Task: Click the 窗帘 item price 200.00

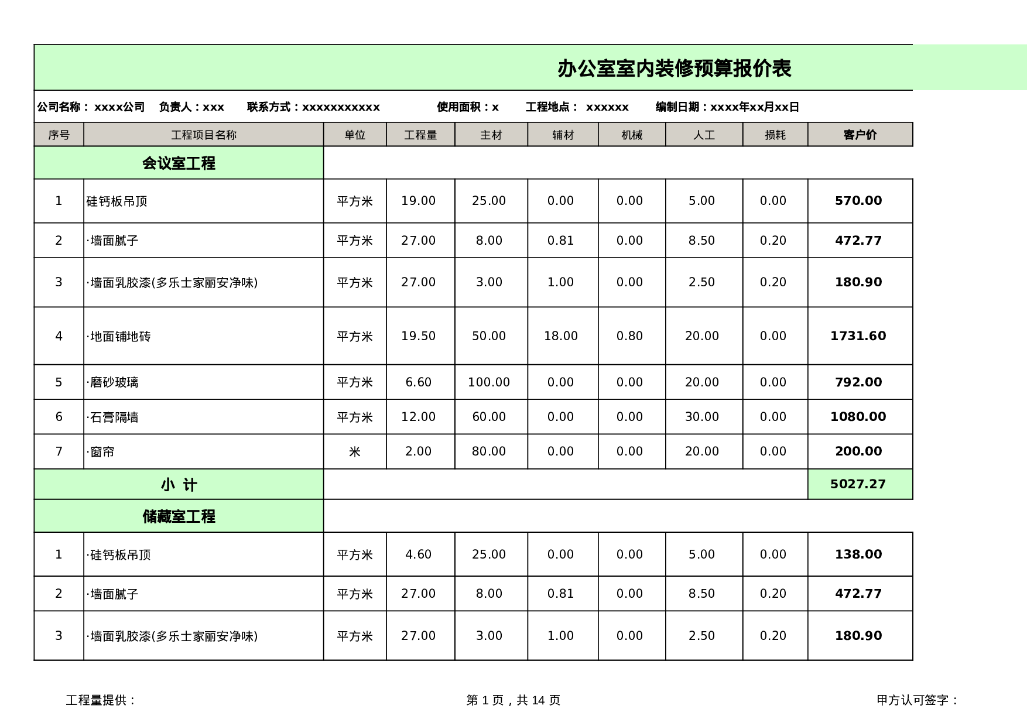Action: [x=858, y=451]
